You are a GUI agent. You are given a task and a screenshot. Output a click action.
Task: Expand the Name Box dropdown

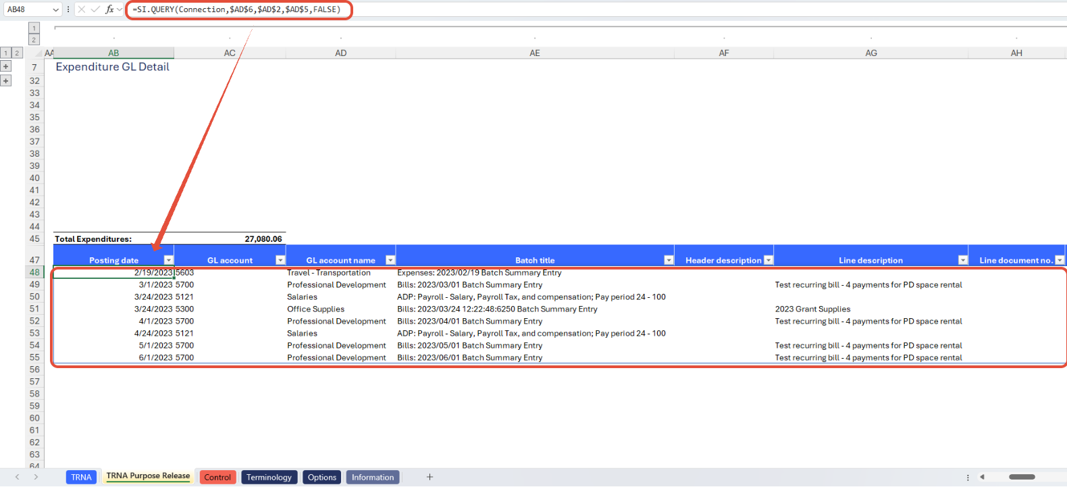click(55, 9)
